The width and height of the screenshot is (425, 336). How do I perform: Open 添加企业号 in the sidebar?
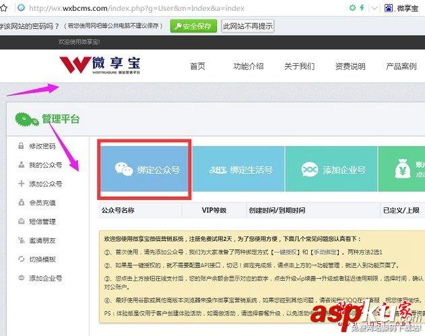pyautogui.click(x=46, y=278)
